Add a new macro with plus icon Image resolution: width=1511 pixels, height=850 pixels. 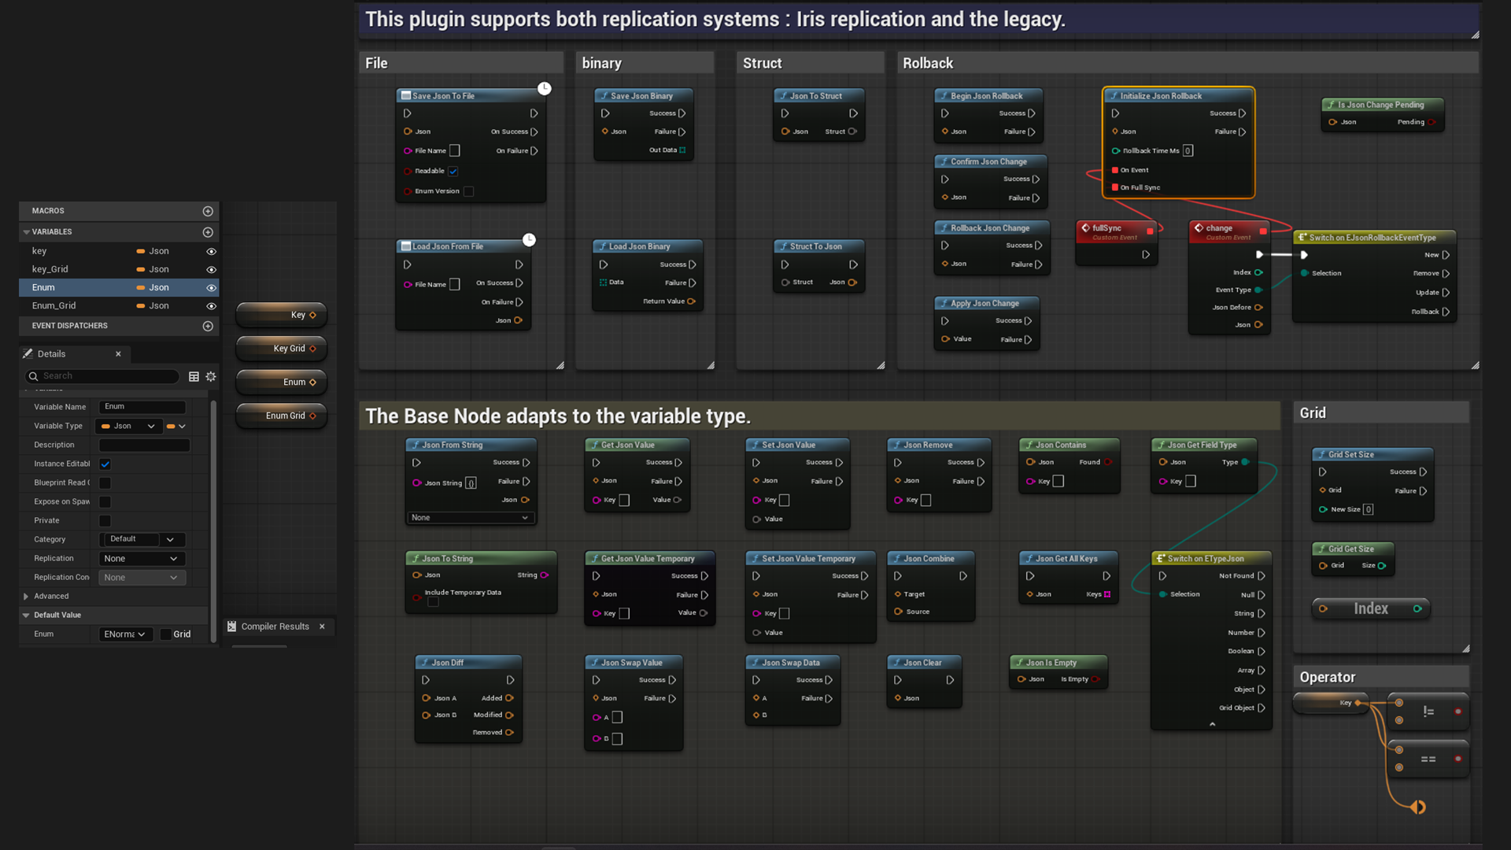point(208,211)
